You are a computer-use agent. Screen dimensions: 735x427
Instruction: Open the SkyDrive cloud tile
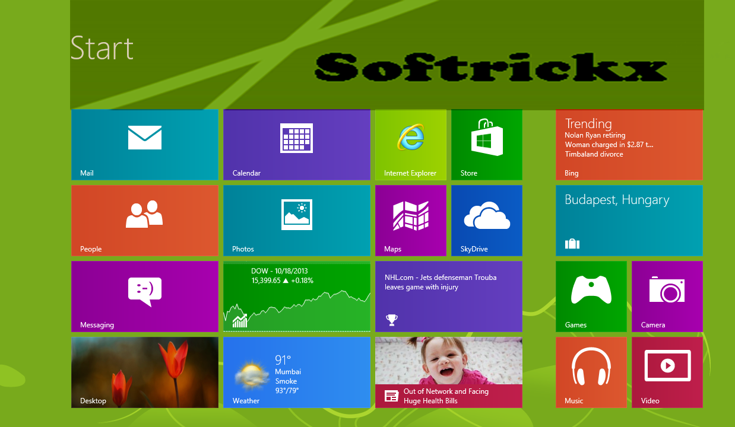(x=487, y=221)
